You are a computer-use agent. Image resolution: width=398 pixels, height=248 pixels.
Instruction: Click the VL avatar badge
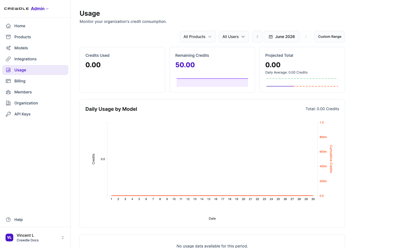point(9,238)
